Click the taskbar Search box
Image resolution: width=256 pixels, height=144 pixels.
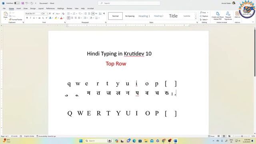(98, 141)
